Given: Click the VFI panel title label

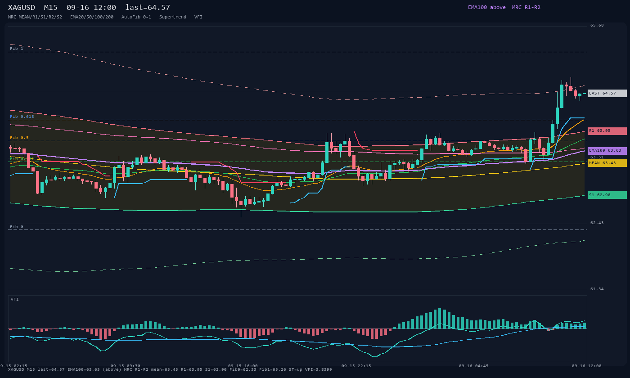Looking at the screenshot, I should pos(15,299).
